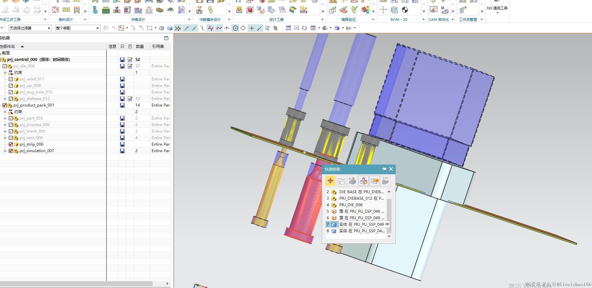Select item 2 DIE BASE in quick pick list
This screenshot has height=288, width=592.
(x=356, y=192)
